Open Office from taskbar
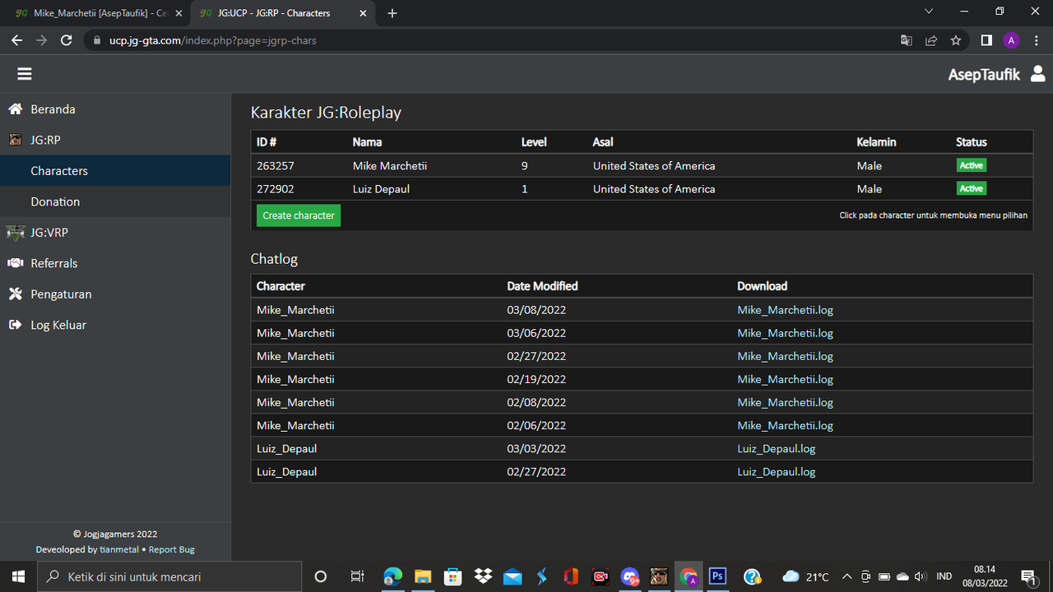 coord(571,576)
